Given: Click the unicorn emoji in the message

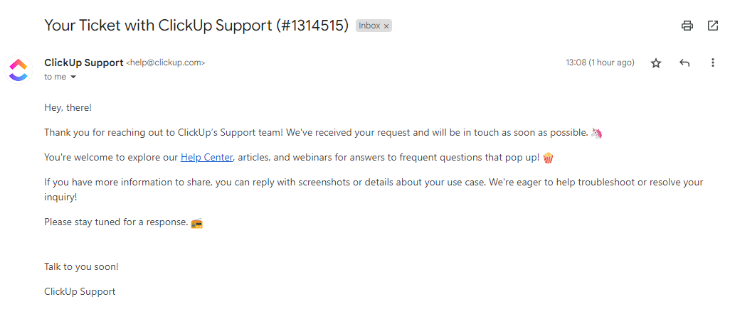Looking at the screenshot, I should tap(597, 133).
